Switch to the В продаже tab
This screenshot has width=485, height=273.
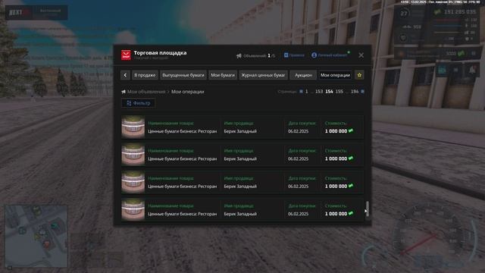tap(145, 75)
